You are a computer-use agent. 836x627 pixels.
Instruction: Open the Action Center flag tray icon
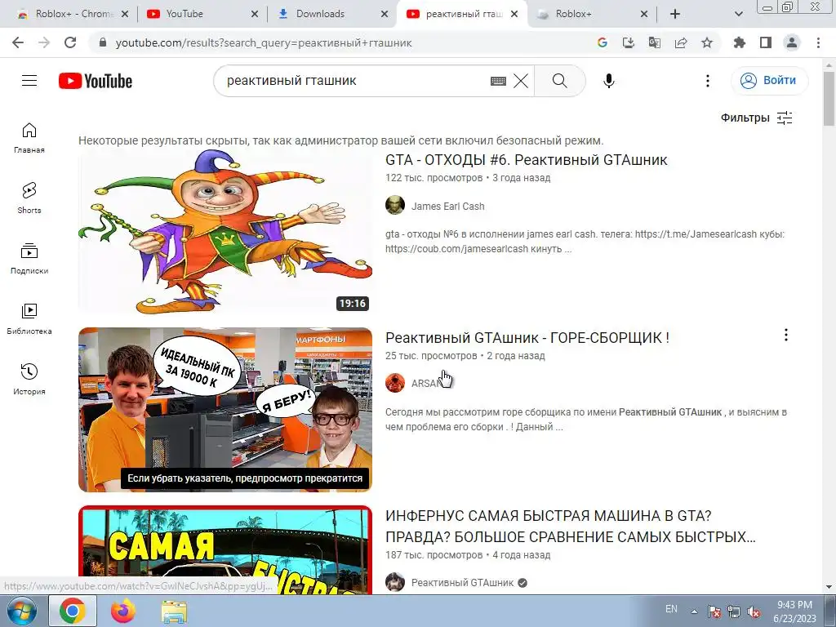point(714,612)
